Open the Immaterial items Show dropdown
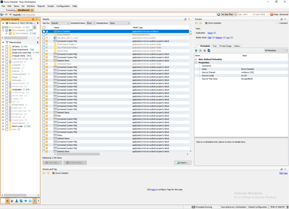Viewport: 289px width, 209px height. click(x=91, y=23)
